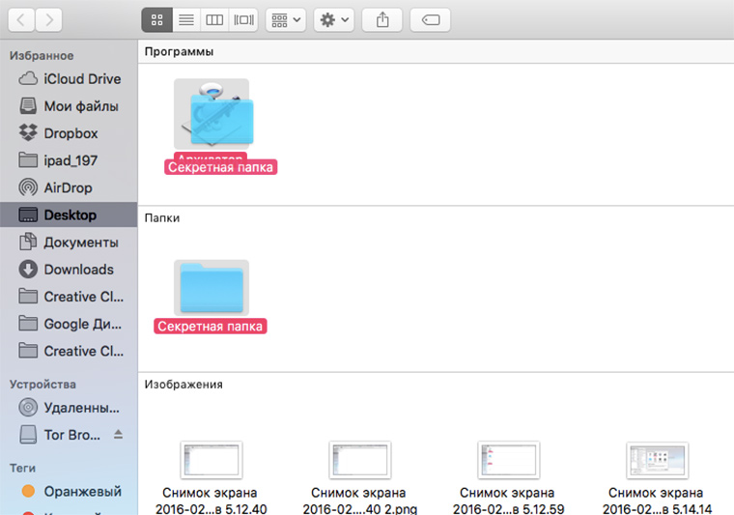Open iCloud Drive in sidebar
The width and height of the screenshot is (734, 515).
69,79
